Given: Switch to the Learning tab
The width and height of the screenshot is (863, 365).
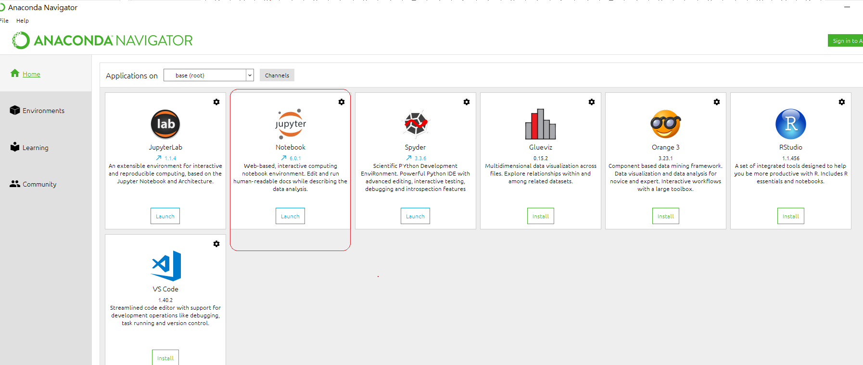Looking at the screenshot, I should pyautogui.click(x=36, y=148).
